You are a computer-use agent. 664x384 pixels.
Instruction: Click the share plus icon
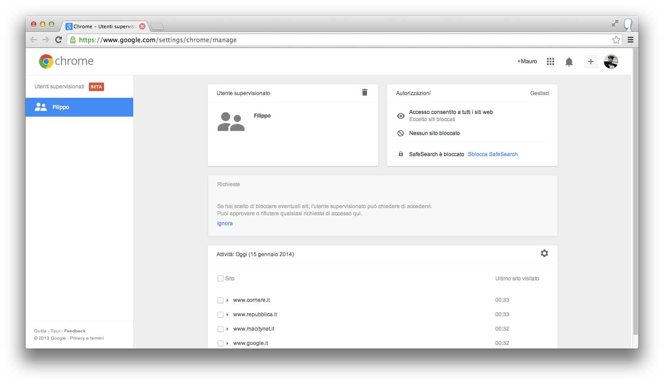[x=590, y=61]
